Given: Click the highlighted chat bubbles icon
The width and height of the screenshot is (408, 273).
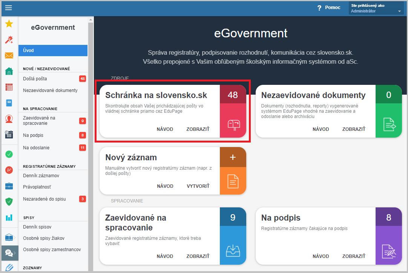Looking at the screenshot, I should [x=10, y=253].
